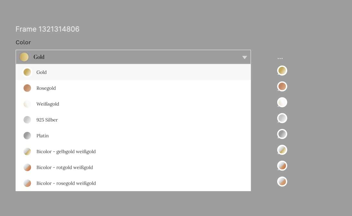Click the dropdown arrow of the Color selector
Image resolution: width=352 pixels, height=216 pixels.
coord(244,57)
